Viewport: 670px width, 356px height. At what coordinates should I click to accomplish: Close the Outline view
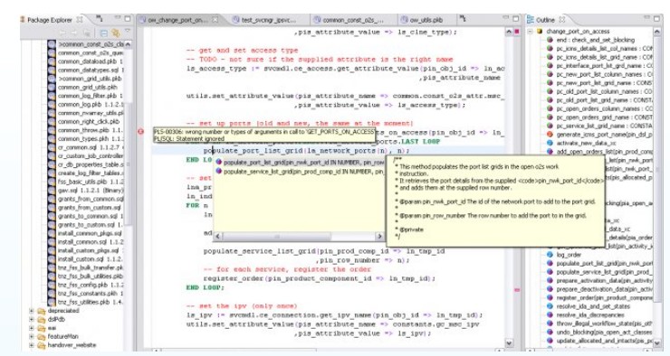tap(562, 20)
